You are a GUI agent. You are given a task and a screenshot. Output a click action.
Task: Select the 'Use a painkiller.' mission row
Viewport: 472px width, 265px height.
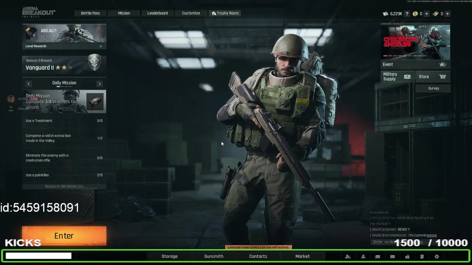(x=64, y=175)
